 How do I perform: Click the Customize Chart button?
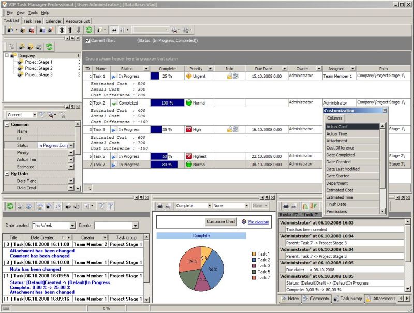coord(221,221)
